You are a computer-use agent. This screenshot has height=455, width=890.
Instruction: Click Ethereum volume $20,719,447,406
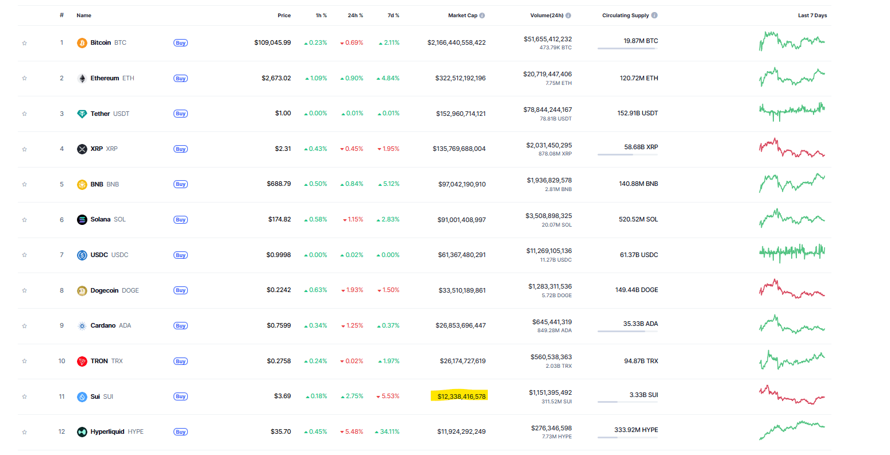(x=547, y=75)
